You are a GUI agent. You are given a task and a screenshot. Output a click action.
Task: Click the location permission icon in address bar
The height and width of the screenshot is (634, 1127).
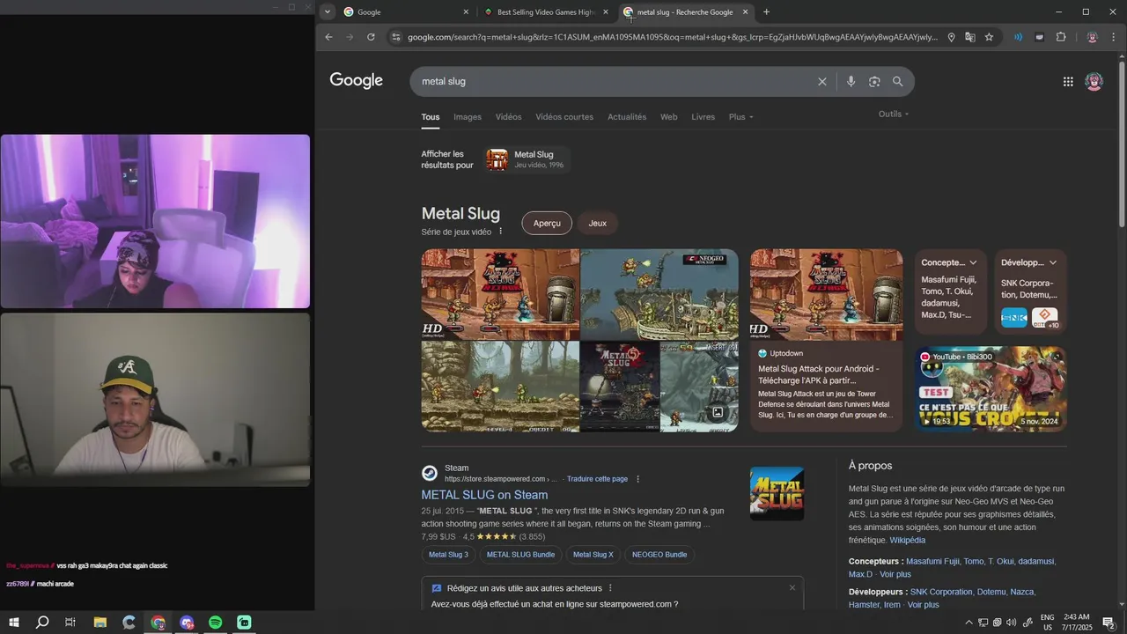click(951, 37)
